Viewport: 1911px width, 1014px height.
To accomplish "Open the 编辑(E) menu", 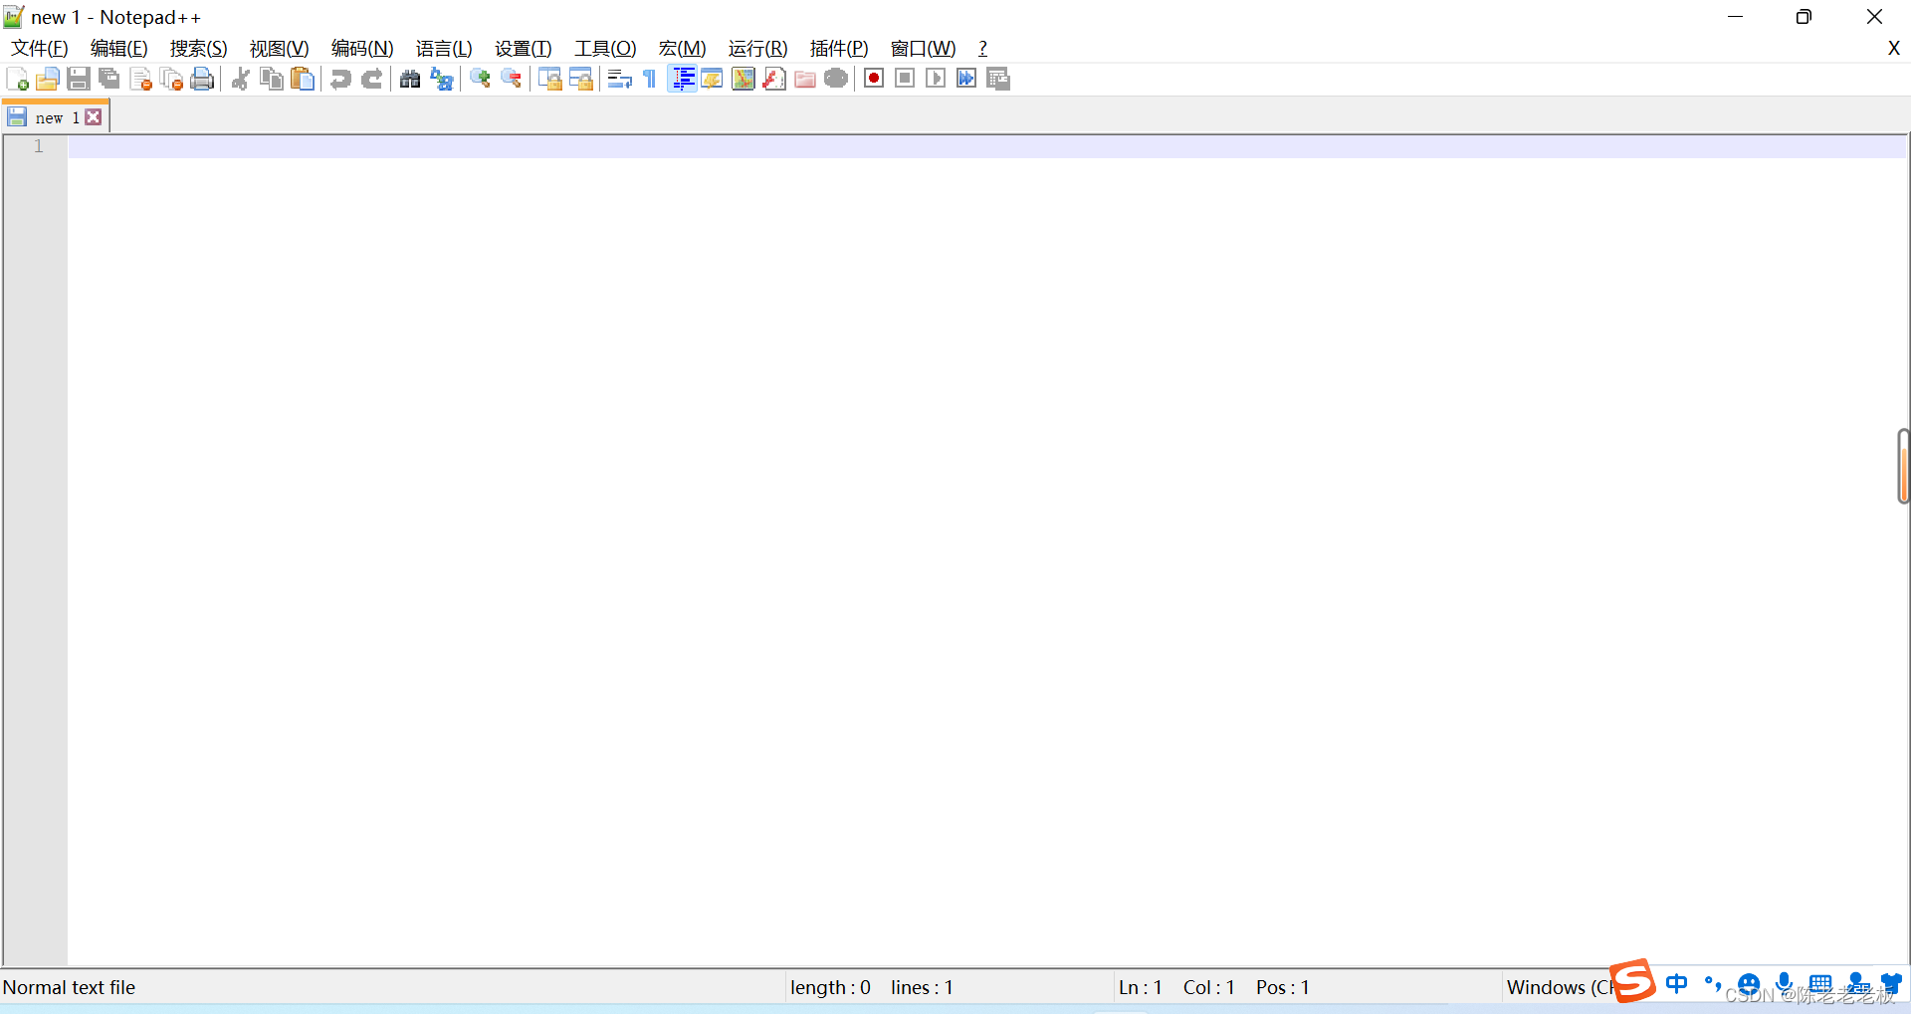I will [x=119, y=49].
